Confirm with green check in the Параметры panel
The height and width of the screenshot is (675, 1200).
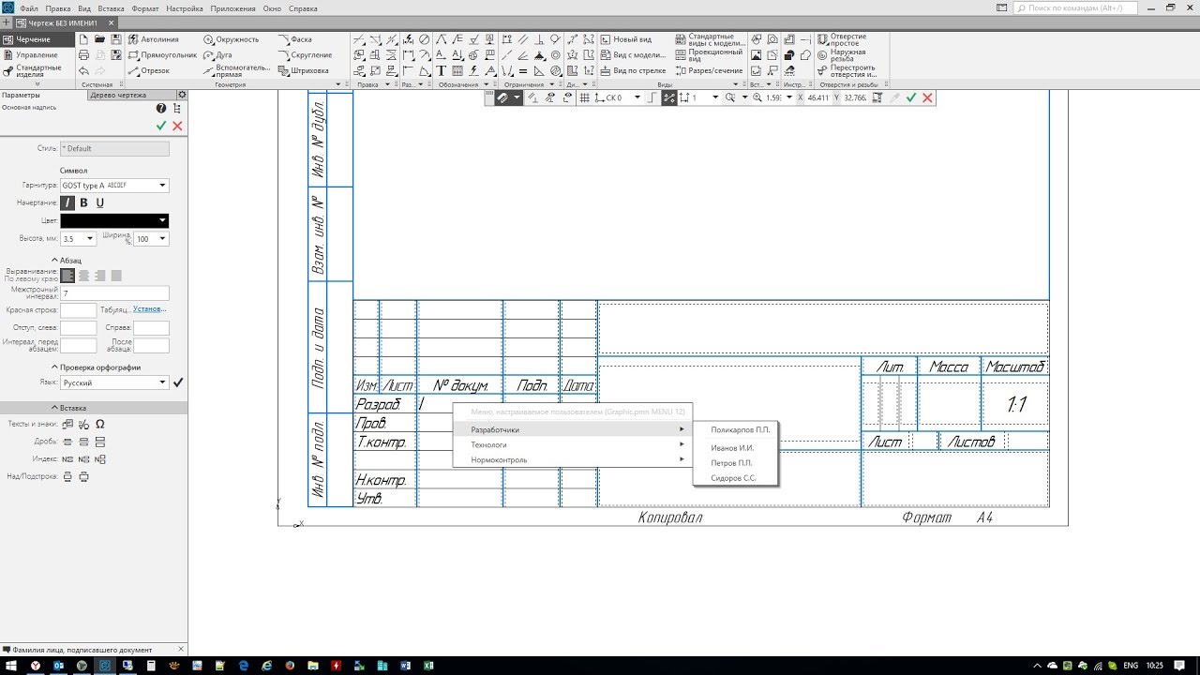pyautogui.click(x=161, y=126)
